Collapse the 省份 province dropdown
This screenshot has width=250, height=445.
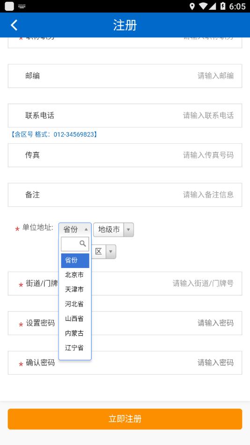pos(75,230)
